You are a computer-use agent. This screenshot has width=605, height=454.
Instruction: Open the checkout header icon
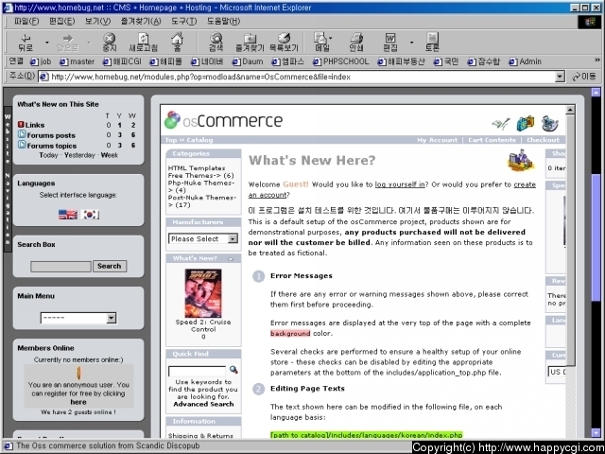550,123
